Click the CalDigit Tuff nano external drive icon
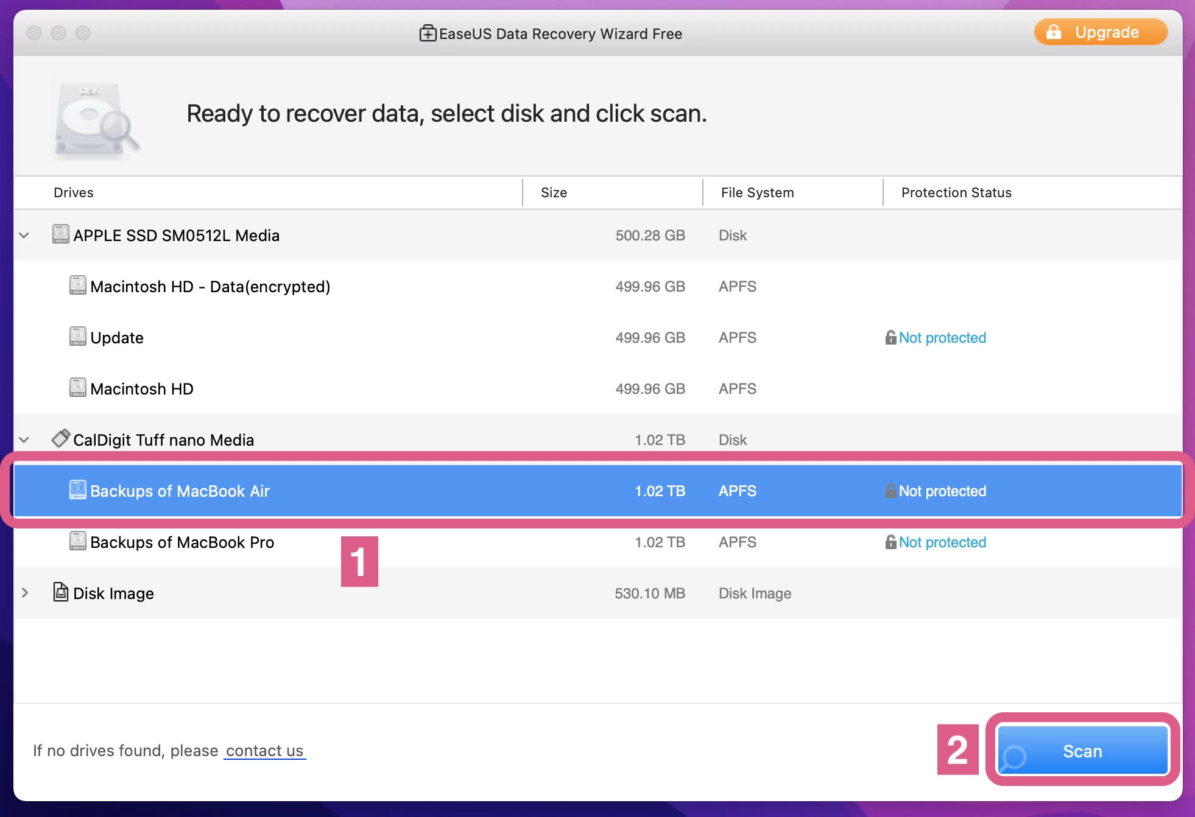Screen dimensions: 1195x817 coord(61,438)
